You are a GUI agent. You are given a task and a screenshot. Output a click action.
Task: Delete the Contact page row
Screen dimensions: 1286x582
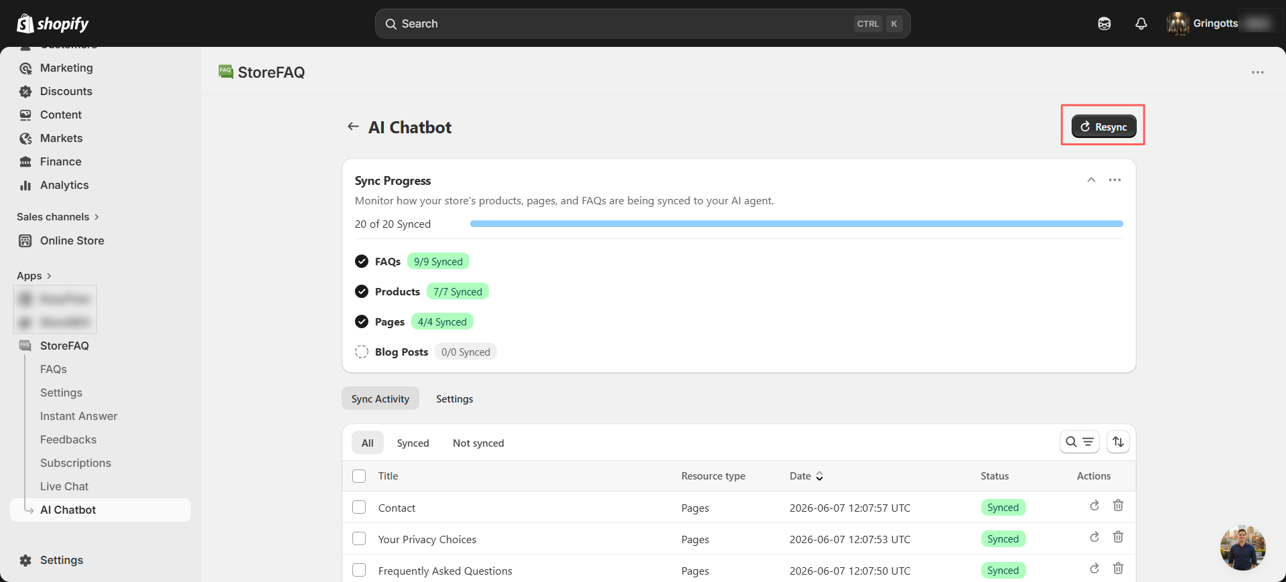(x=1118, y=506)
